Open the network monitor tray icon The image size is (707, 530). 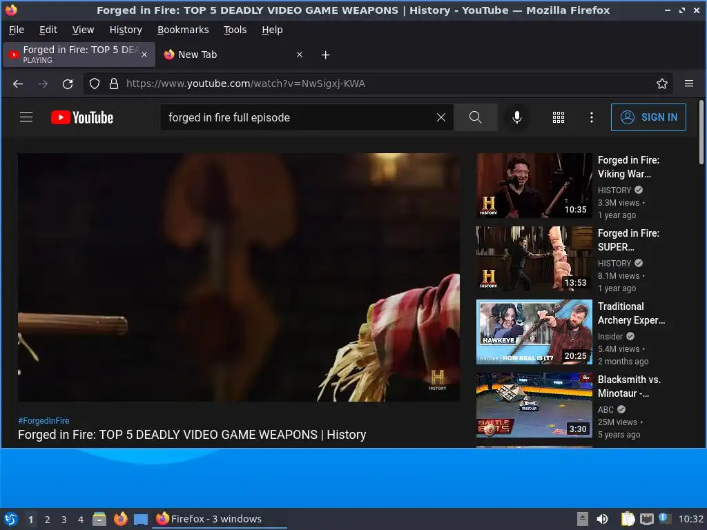(x=646, y=519)
